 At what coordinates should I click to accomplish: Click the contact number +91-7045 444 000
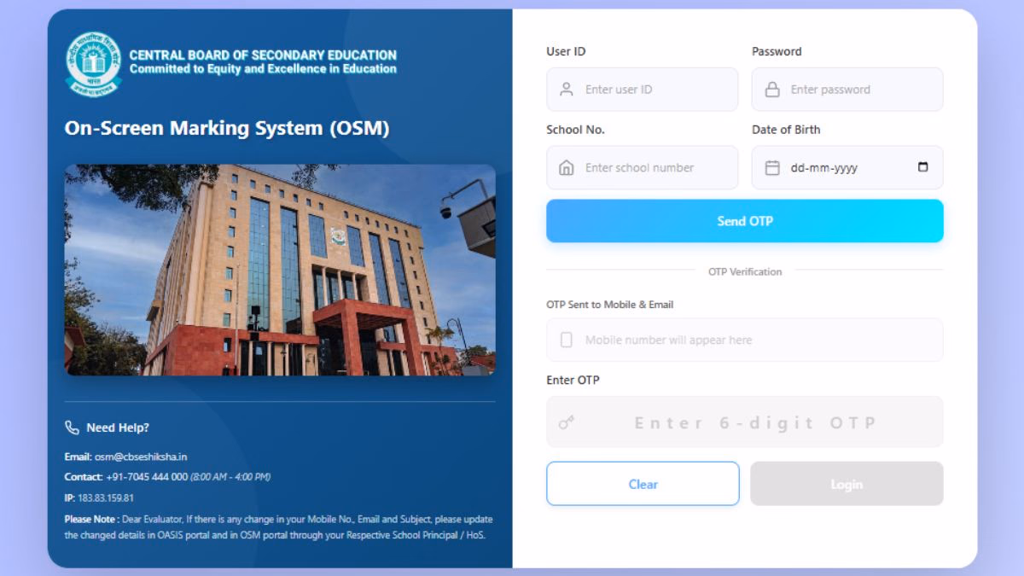147,476
